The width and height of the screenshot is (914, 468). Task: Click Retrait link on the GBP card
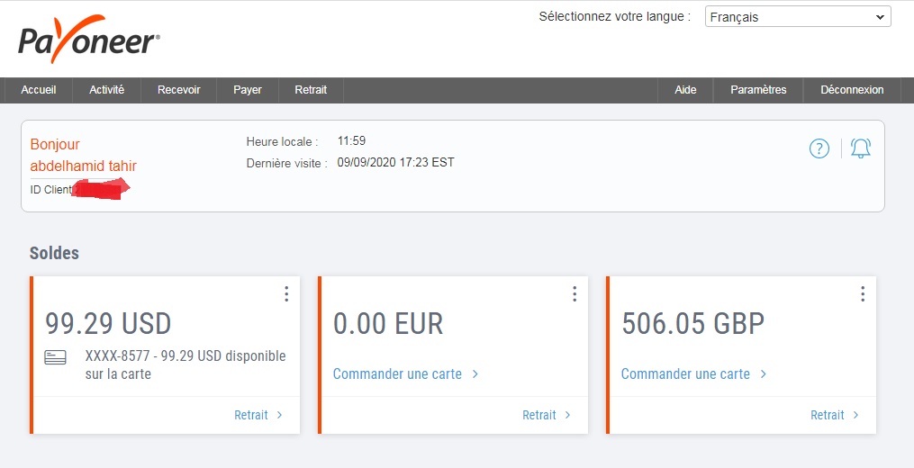pos(835,415)
